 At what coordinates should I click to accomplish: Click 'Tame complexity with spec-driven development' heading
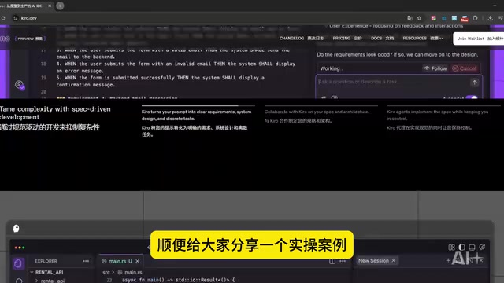point(55,113)
